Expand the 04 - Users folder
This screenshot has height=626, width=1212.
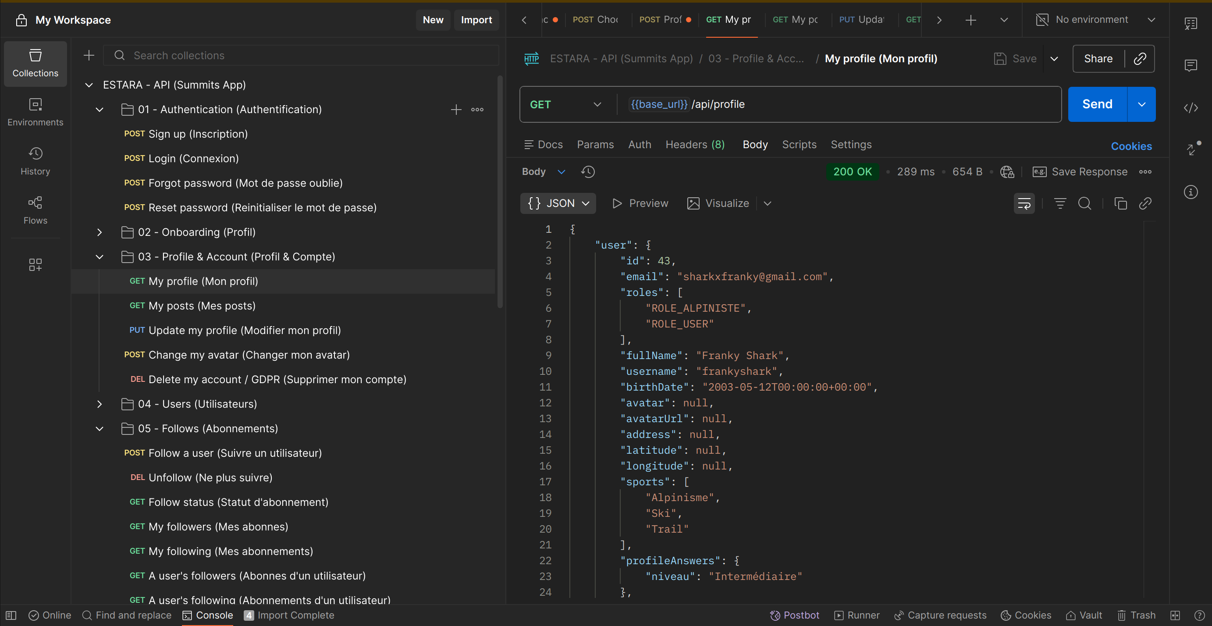(x=99, y=404)
